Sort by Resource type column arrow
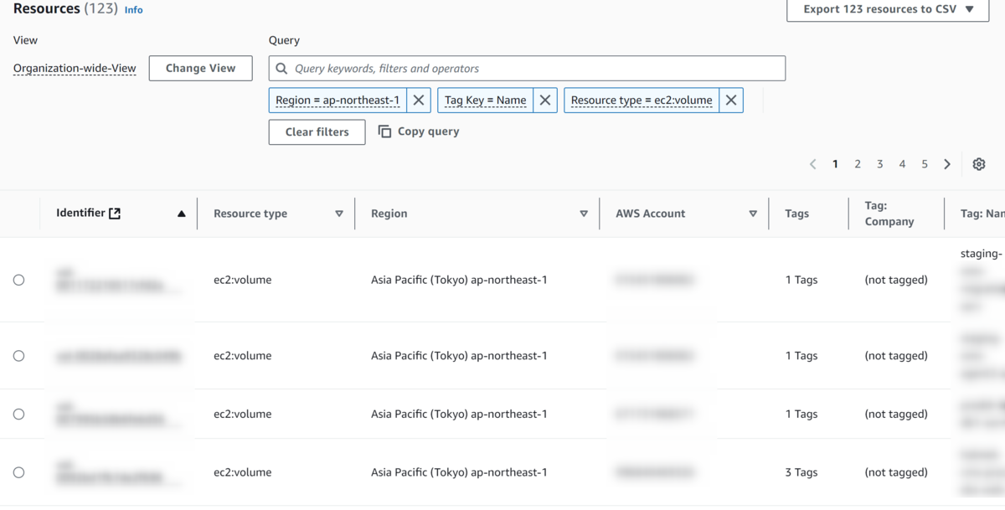 [339, 214]
